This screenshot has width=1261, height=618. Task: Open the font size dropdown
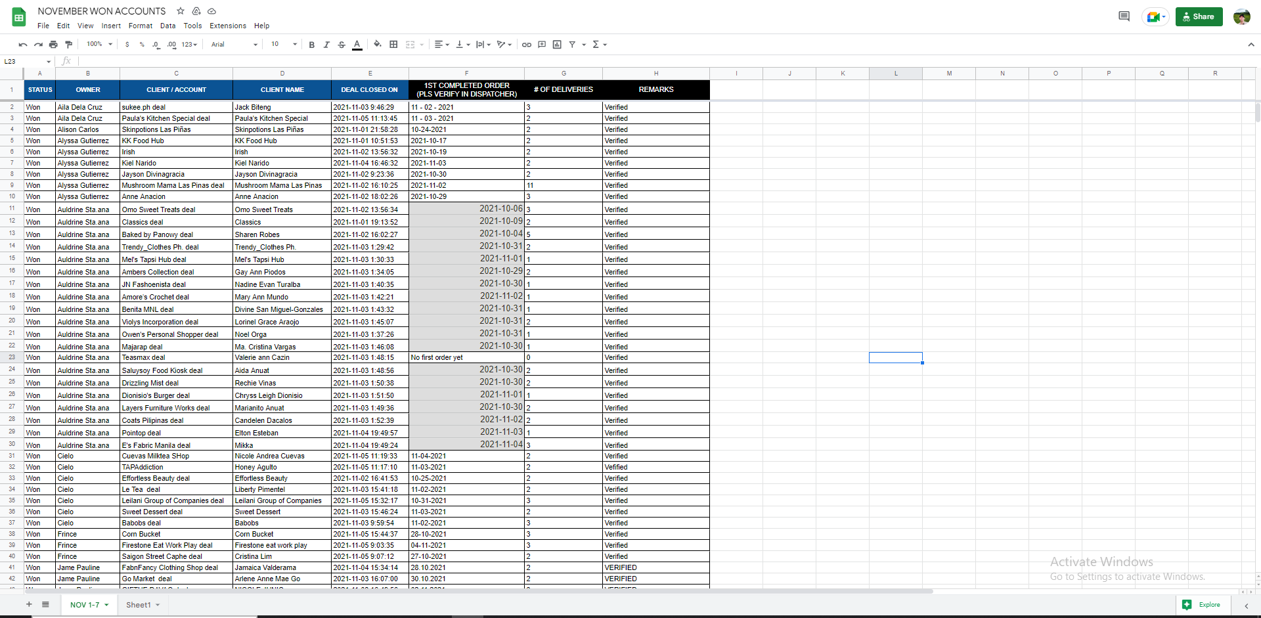tap(284, 45)
